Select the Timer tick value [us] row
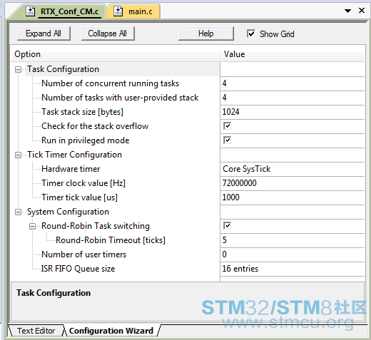 [79, 197]
